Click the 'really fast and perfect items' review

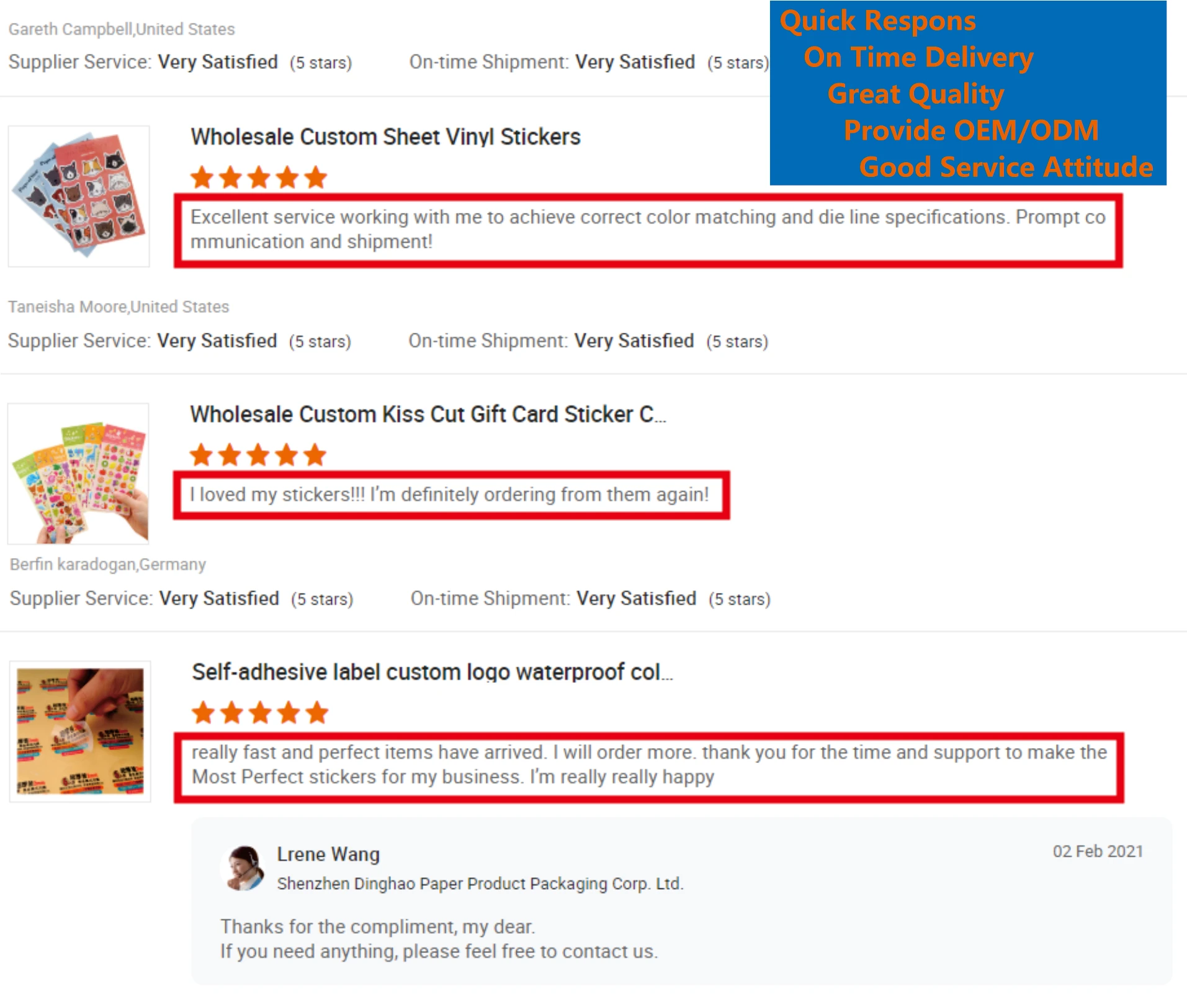click(x=649, y=764)
